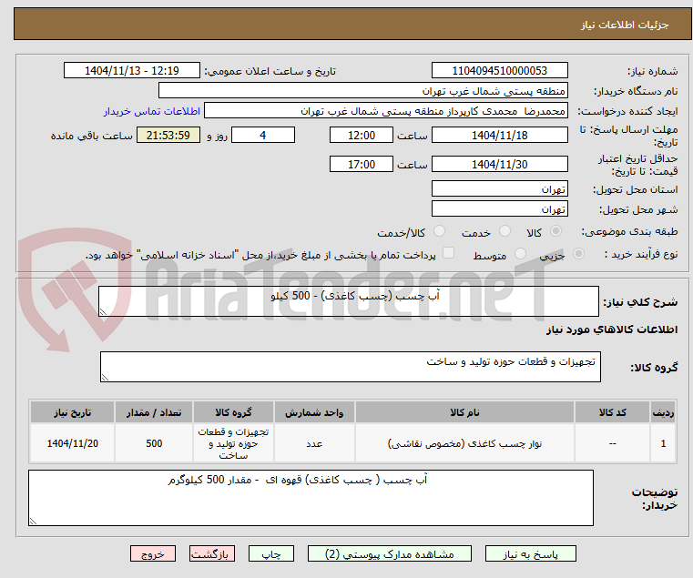Click the resize grip of توضیحات خریدار textarea
The width and height of the screenshot is (693, 578).
point(33,522)
